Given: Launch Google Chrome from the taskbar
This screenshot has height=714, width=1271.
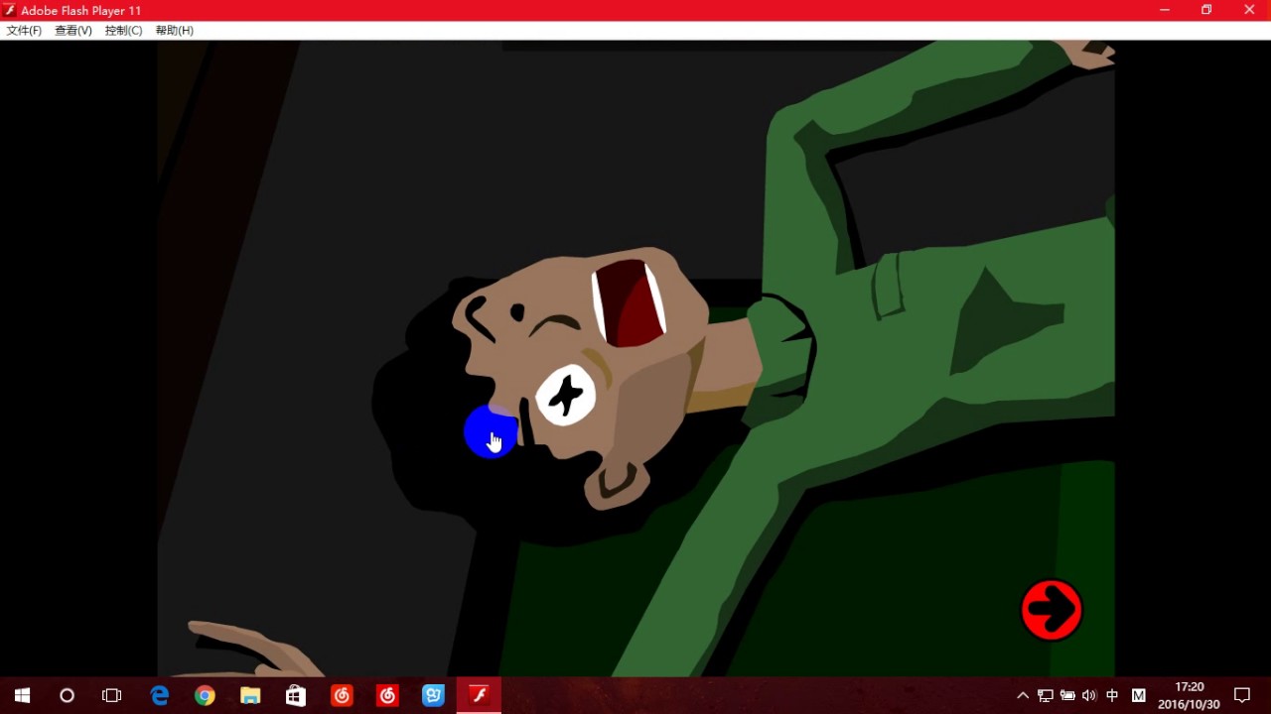Looking at the screenshot, I should [x=205, y=695].
